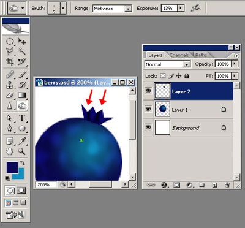Add a layer style
Viewport: 245px width, 228px height.
pos(164,185)
